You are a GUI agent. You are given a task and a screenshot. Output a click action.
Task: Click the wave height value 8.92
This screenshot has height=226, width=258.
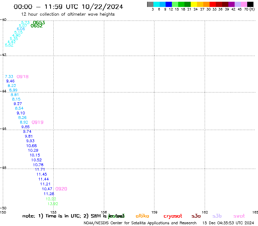coord(24,122)
